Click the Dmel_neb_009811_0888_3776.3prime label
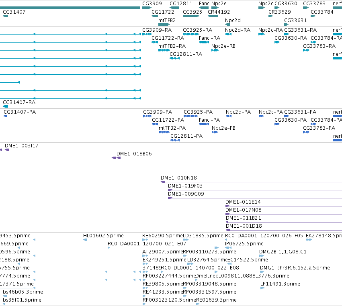This screenshot has height=306, width=342. coord(242,276)
